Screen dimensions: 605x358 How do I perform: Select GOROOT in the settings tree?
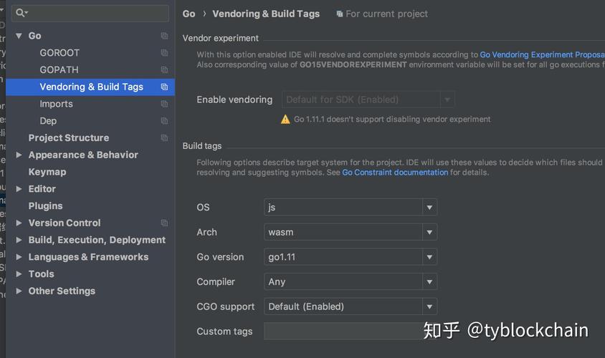pyautogui.click(x=59, y=53)
